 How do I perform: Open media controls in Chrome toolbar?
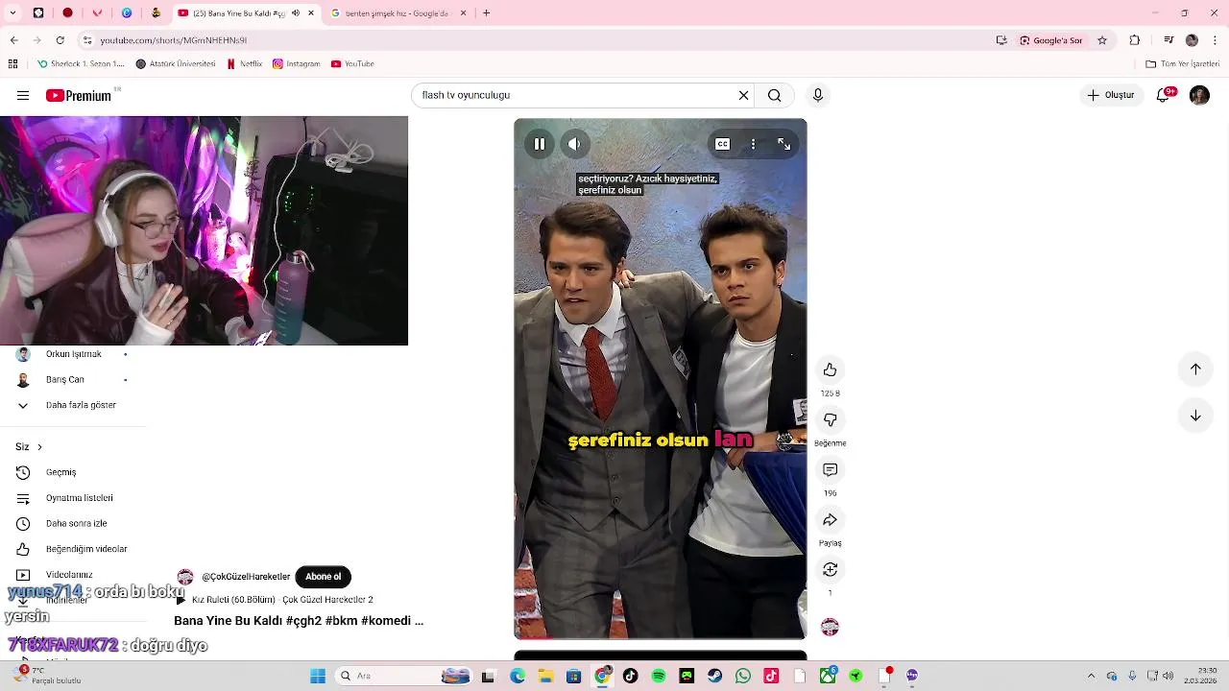point(1169,40)
